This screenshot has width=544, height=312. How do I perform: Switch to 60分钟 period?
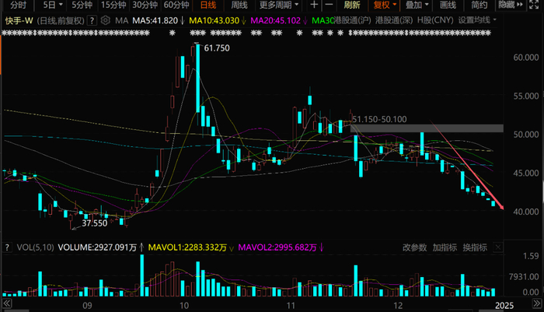[176, 5]
